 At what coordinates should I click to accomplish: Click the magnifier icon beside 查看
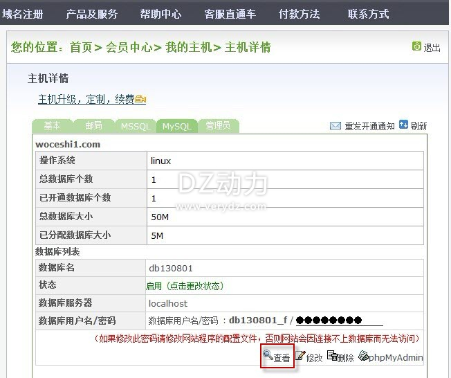click(268, 355)
